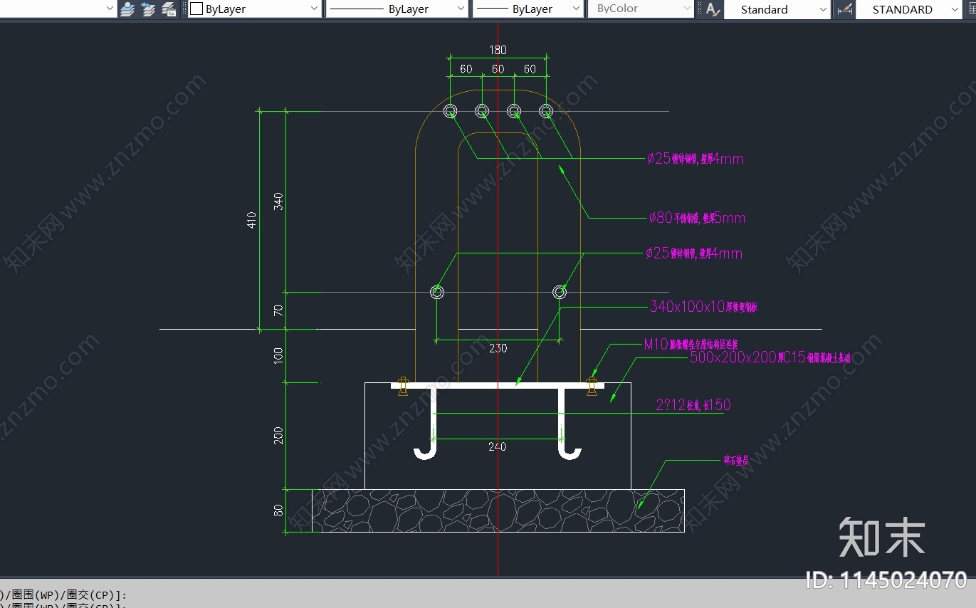Open the ByLayer linetype dropdown

point(397,9)
